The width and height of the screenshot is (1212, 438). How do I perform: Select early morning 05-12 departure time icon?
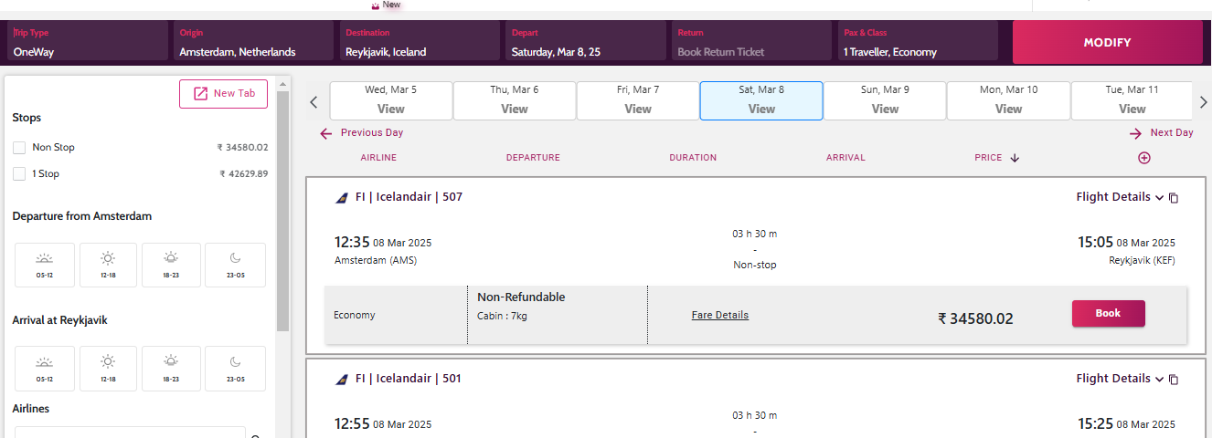(x=44, y=265)
